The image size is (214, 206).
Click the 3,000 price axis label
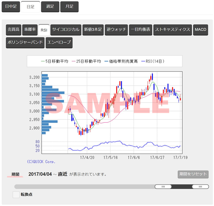pos(35,111)
